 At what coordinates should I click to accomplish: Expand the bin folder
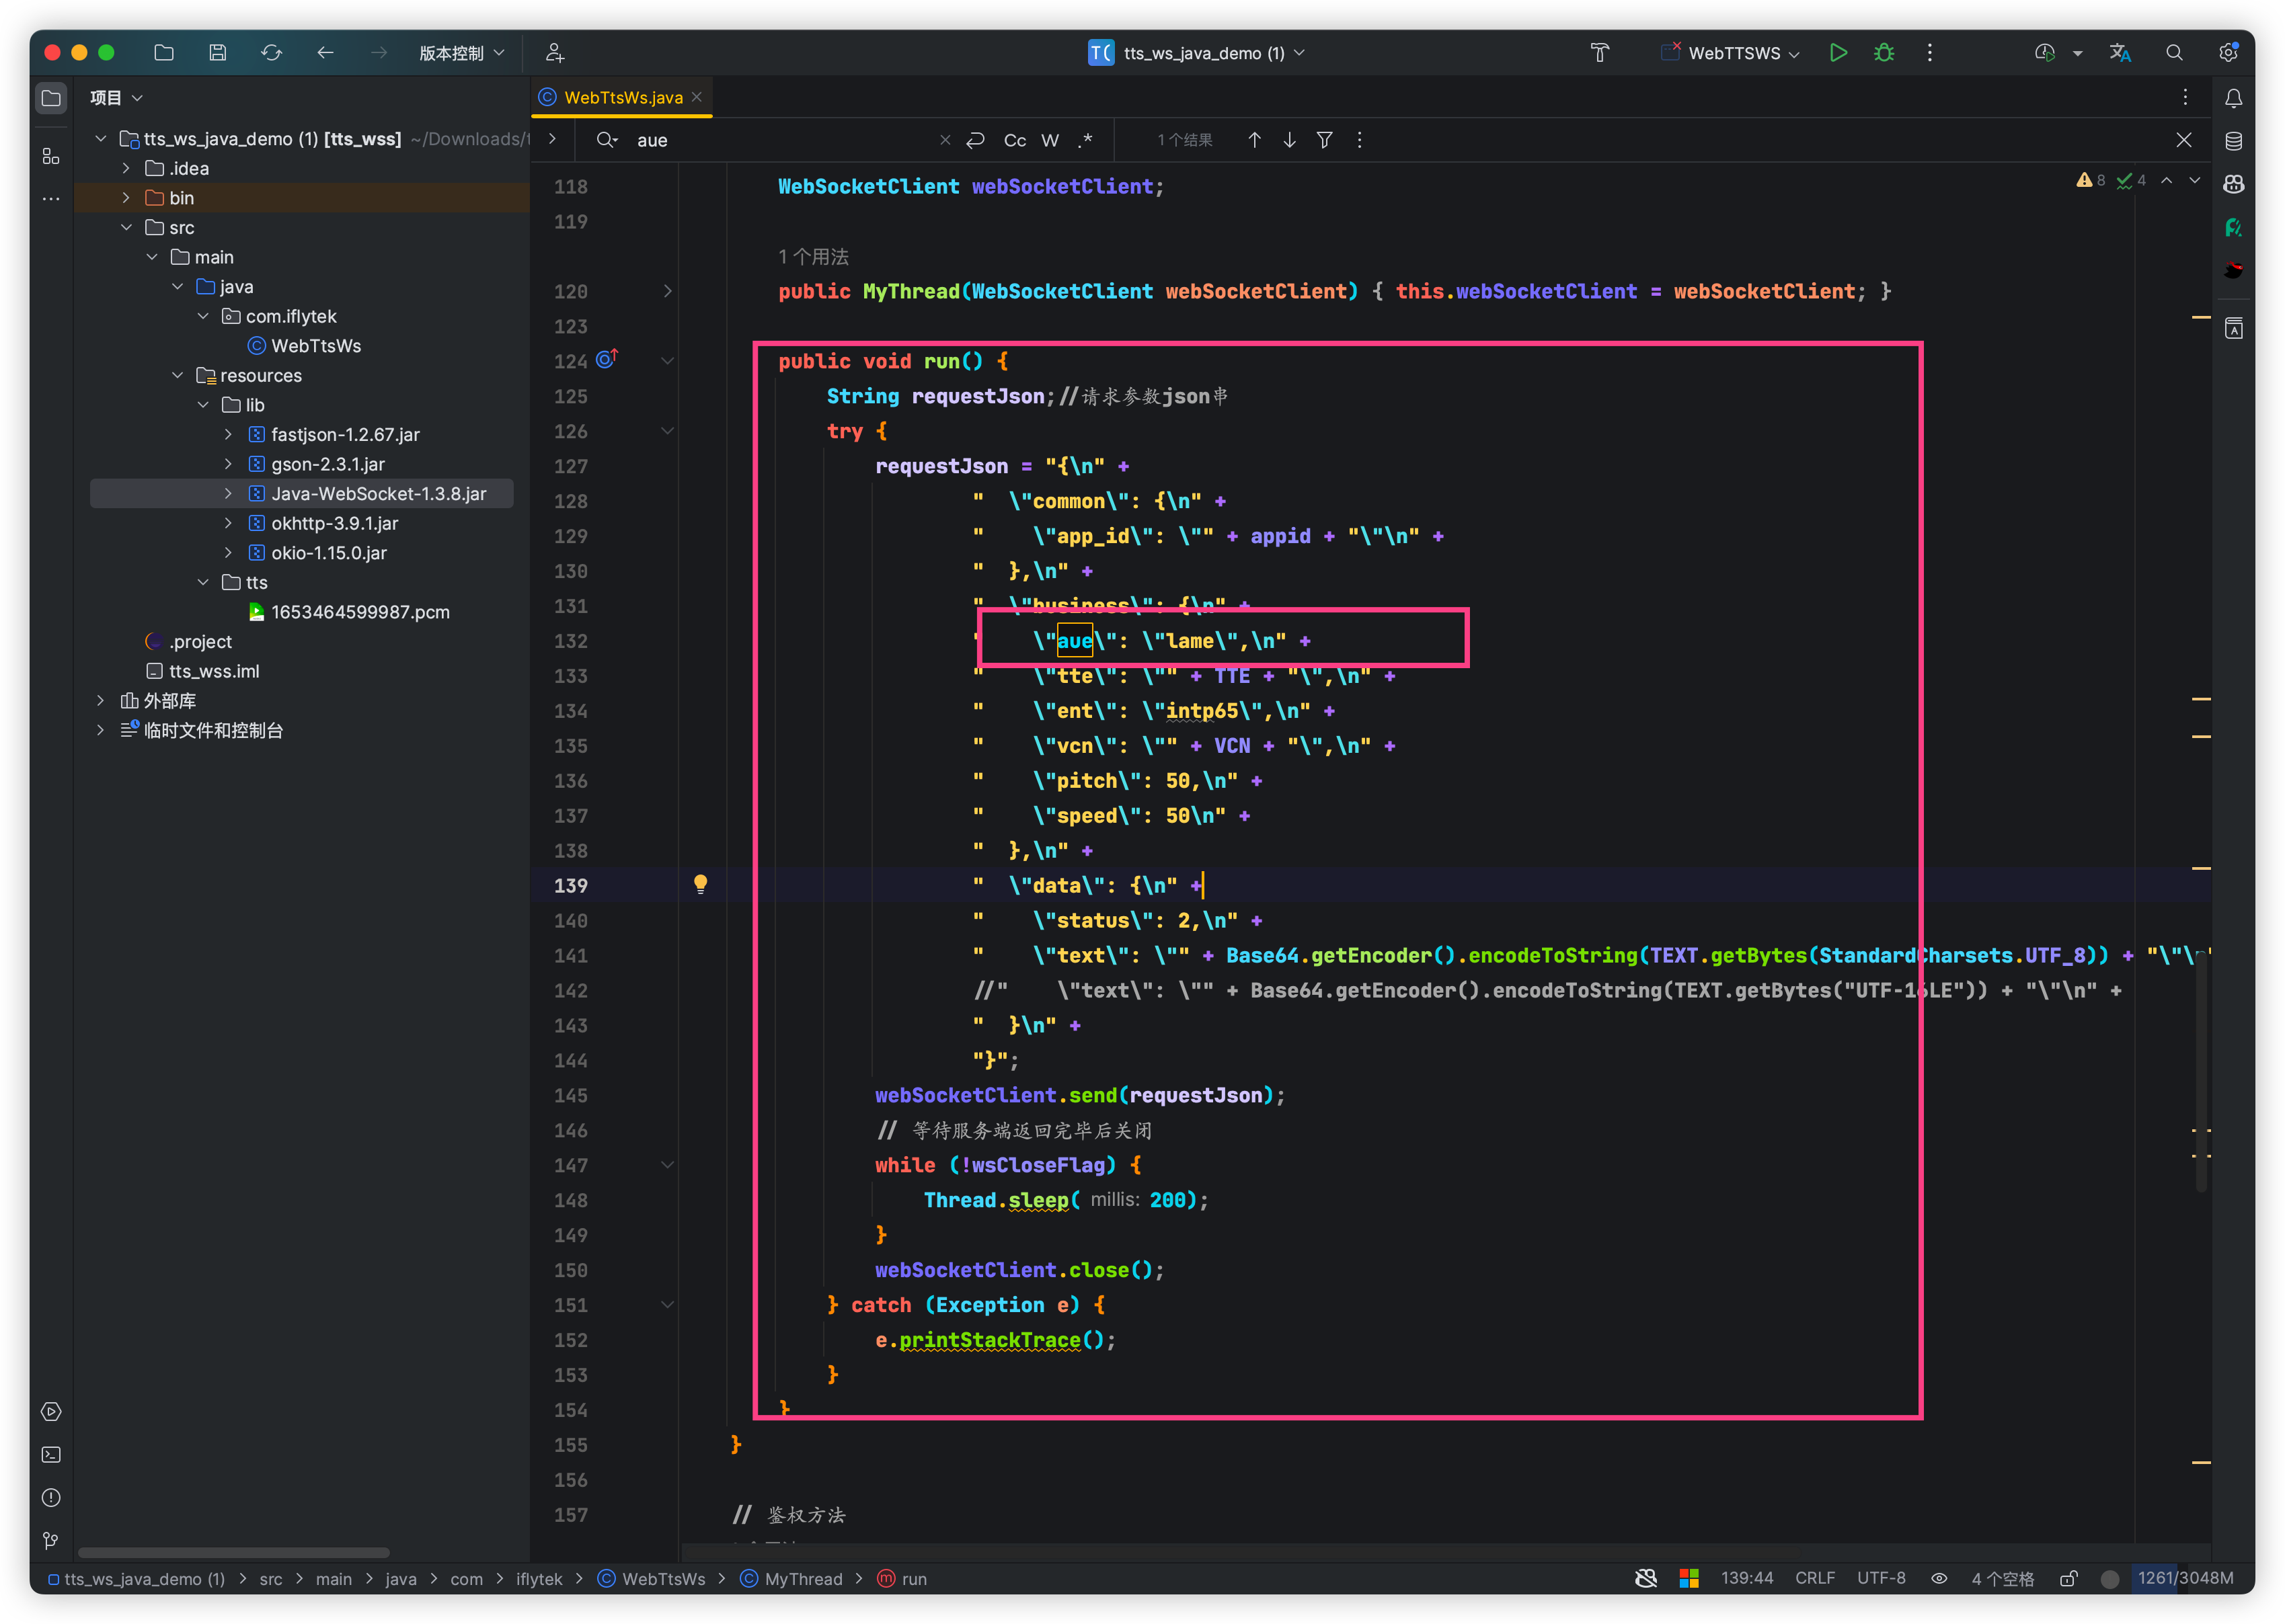click(126, 198)
